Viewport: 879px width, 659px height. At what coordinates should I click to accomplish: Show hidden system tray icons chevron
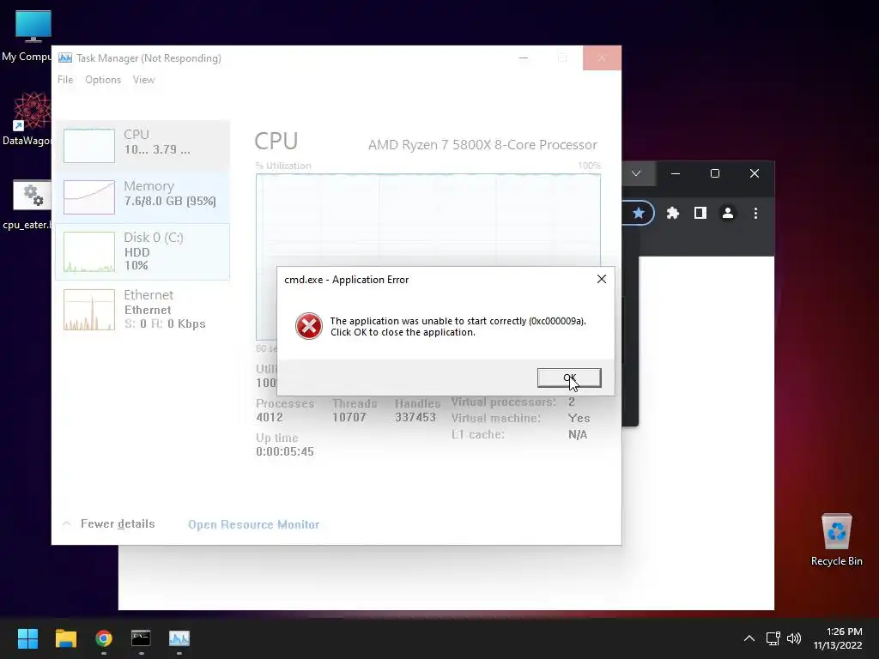(749, 638)
